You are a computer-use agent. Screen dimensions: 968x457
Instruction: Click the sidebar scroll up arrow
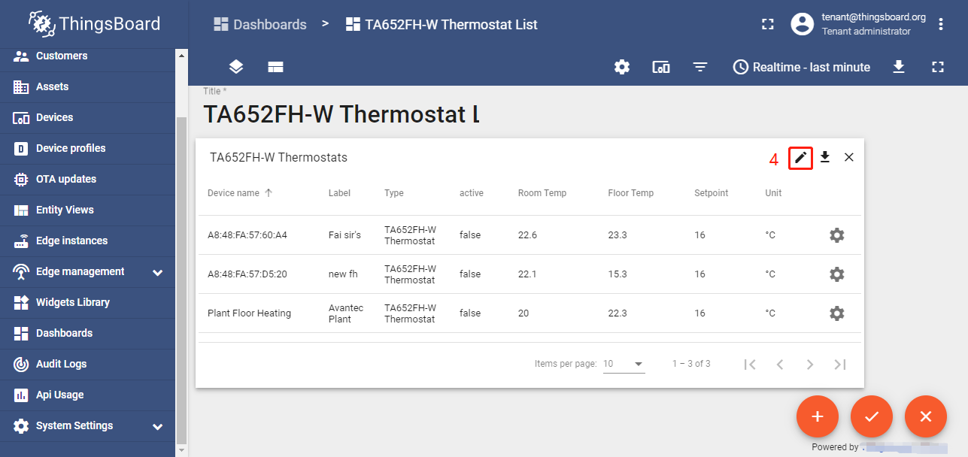click(181, 55)
